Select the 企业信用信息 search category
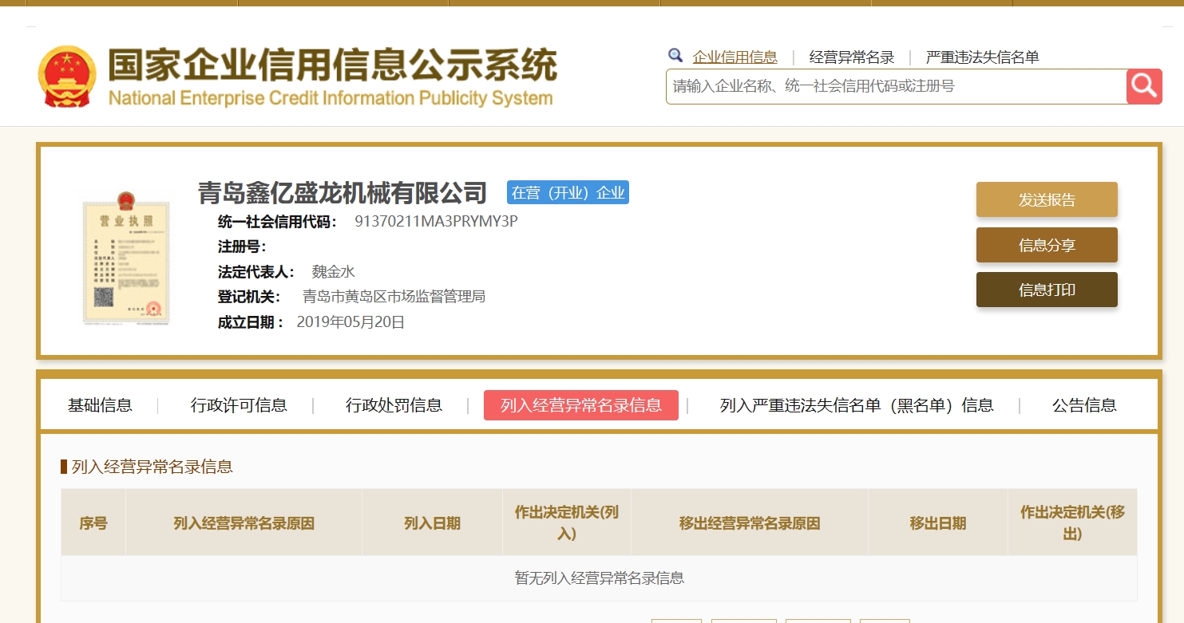The height and width of the screenshot is (623, 1184). coord(735,57)
